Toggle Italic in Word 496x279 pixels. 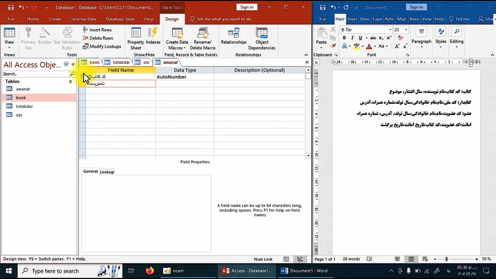coord(352,38)
